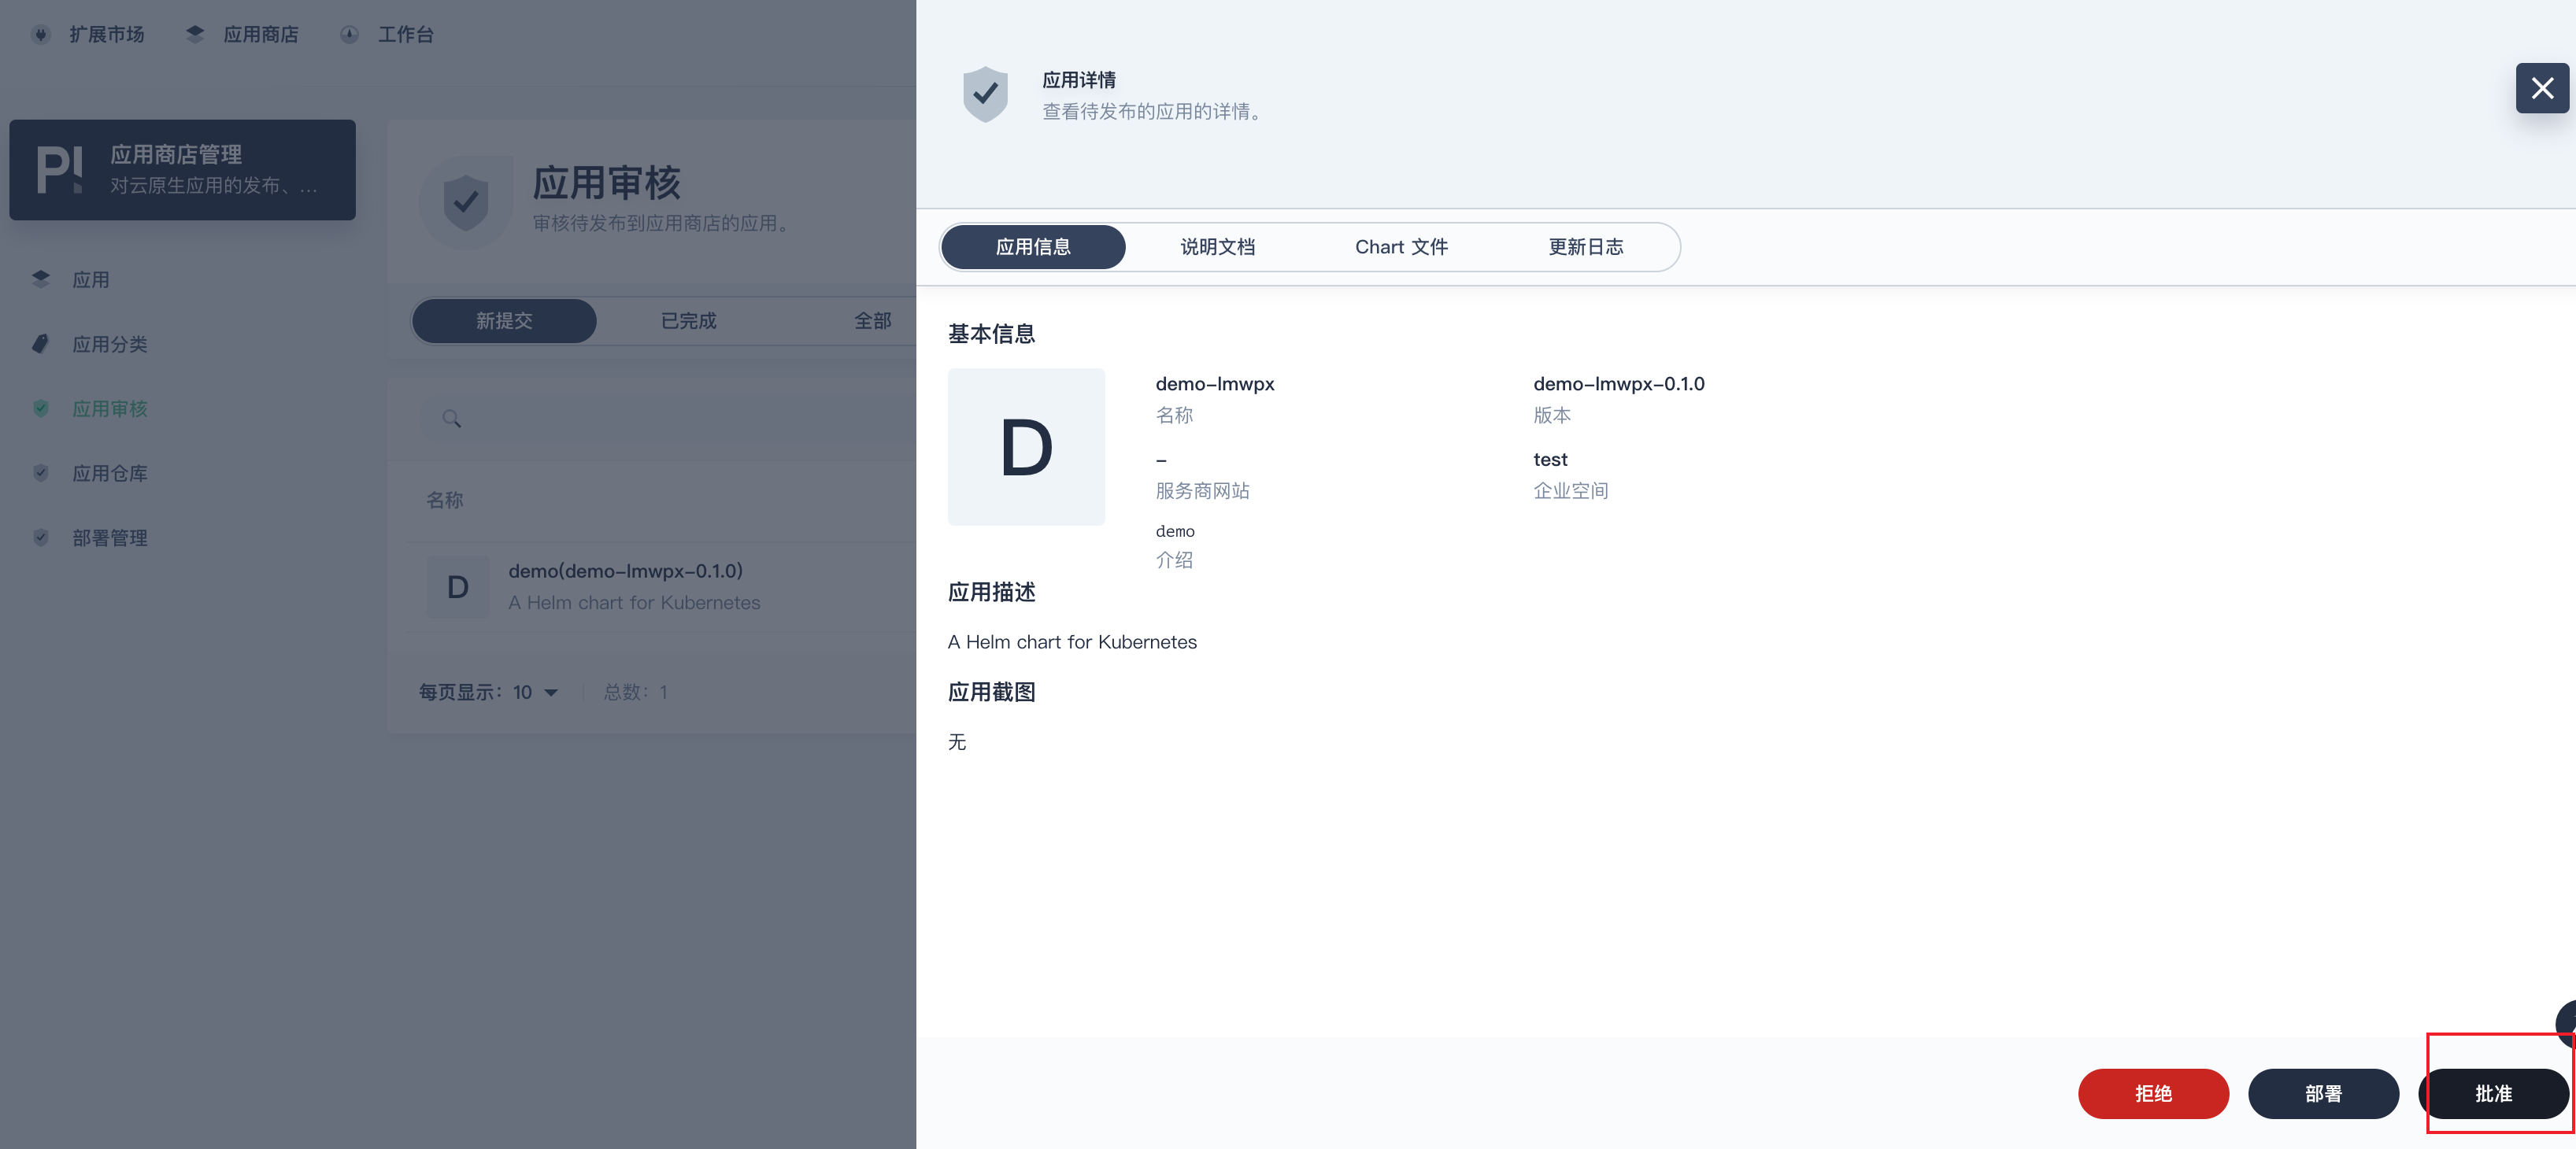Select the 新提交 filter tab
Screen dimensions: 2576x1149
click(504, 321)
